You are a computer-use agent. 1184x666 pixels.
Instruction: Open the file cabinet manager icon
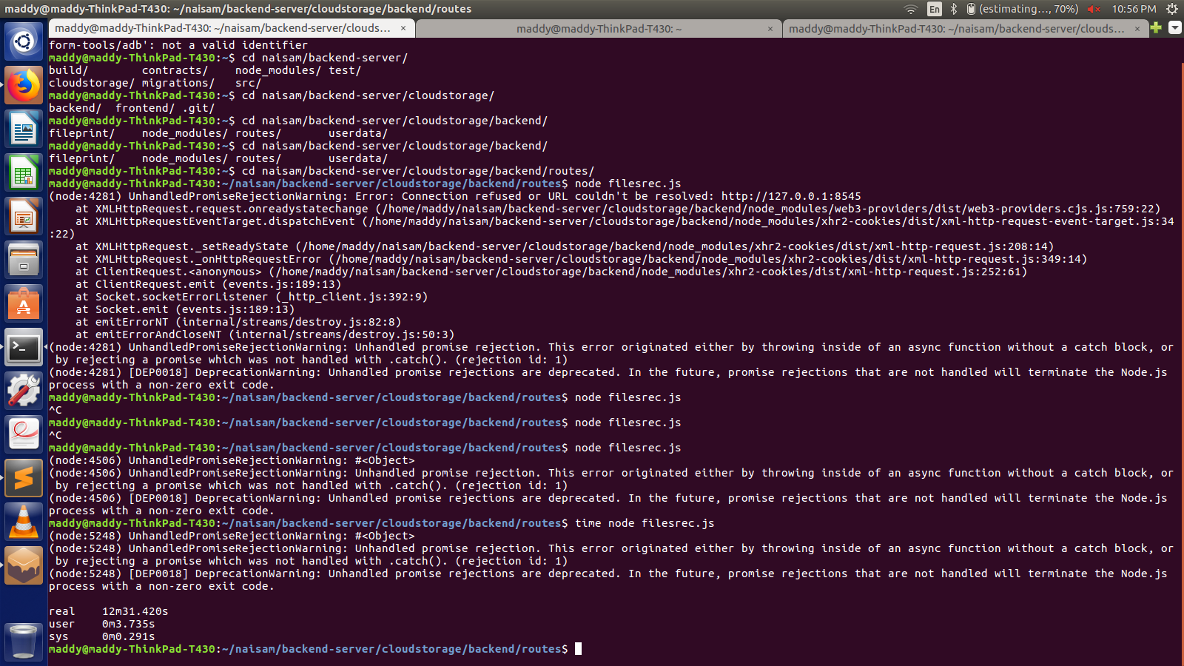(x=24, y=260)
